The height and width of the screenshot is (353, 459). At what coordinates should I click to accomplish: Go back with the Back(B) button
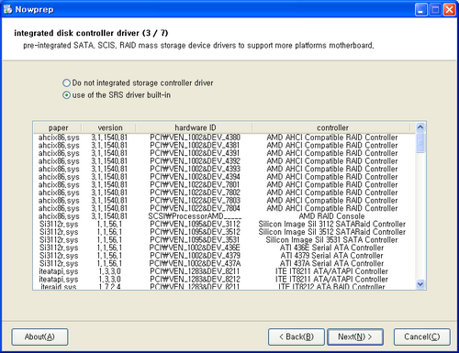[x=297, y=336]
